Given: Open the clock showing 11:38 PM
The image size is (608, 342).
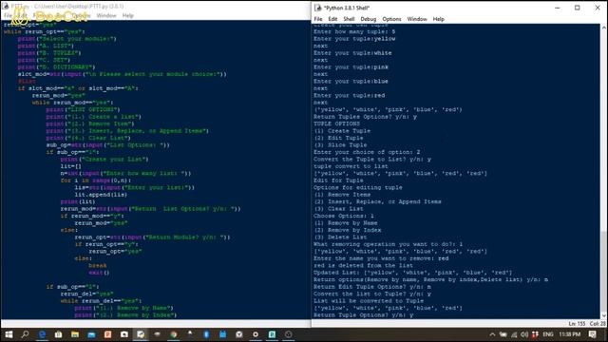Looking at the screenshot, I should [x=570, y=334].
